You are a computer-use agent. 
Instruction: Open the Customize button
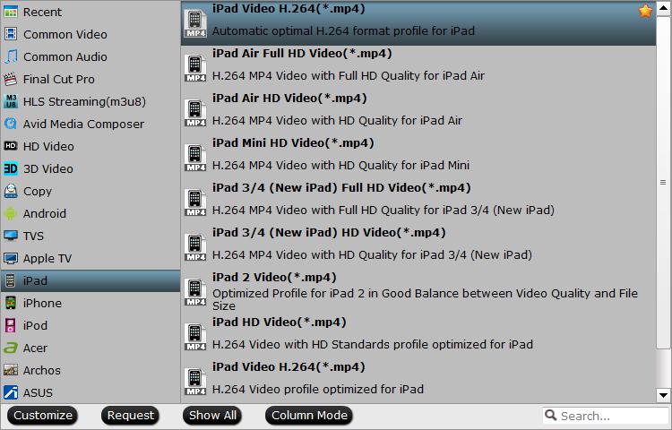click(42, 416)
